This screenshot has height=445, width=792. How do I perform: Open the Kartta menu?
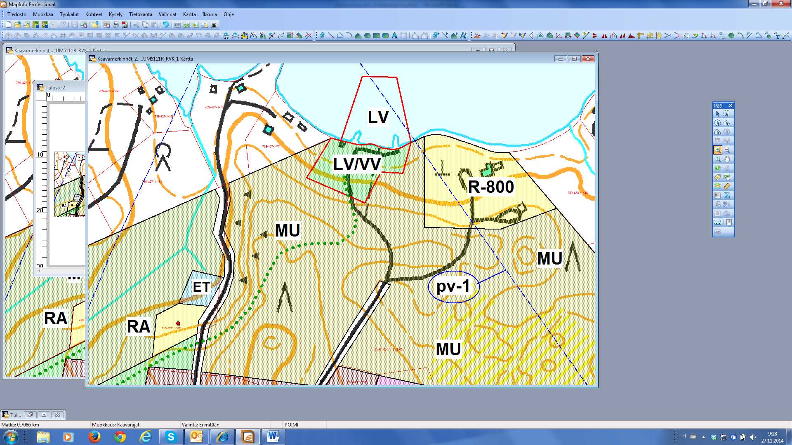point(189,14)
